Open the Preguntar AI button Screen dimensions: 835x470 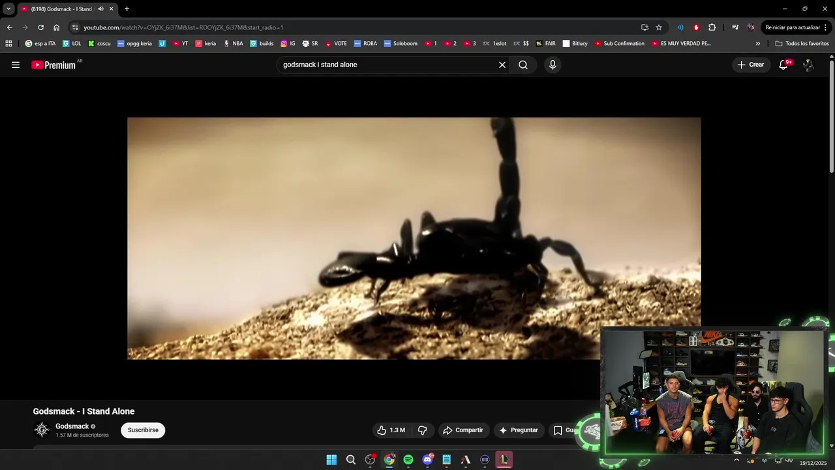(x=519, y=430)
